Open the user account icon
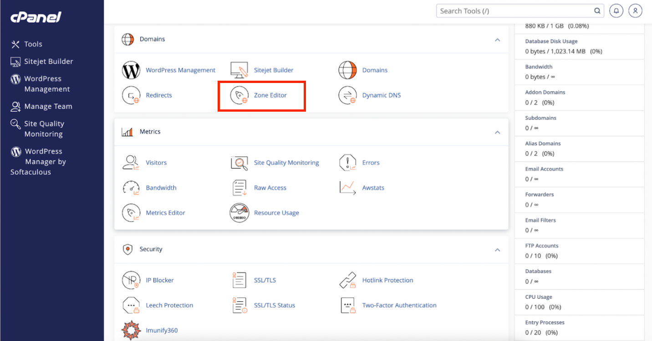The width and height of the screenshot is (652, 341). pos(635,11)
